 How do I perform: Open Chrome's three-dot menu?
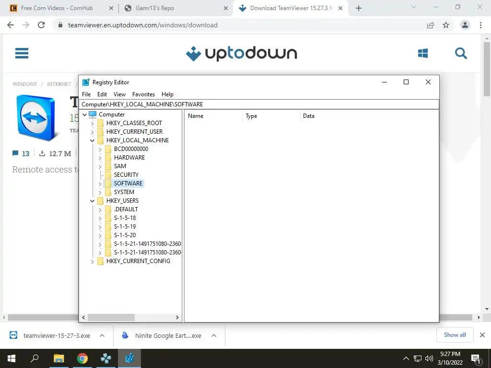[x=480, y=25]
